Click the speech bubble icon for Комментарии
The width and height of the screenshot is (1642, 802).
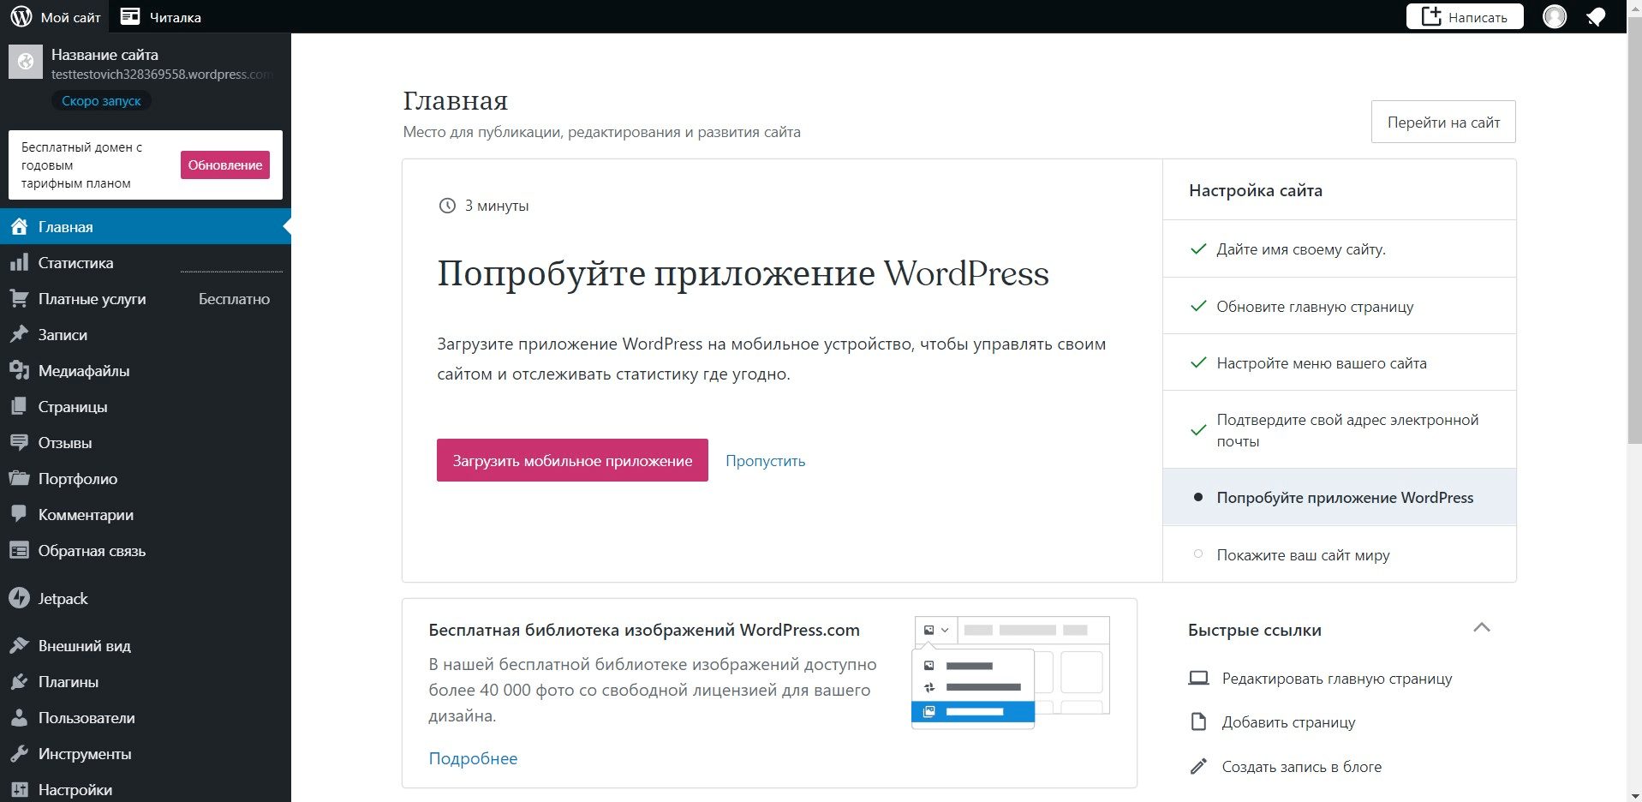tap(19, 514)
